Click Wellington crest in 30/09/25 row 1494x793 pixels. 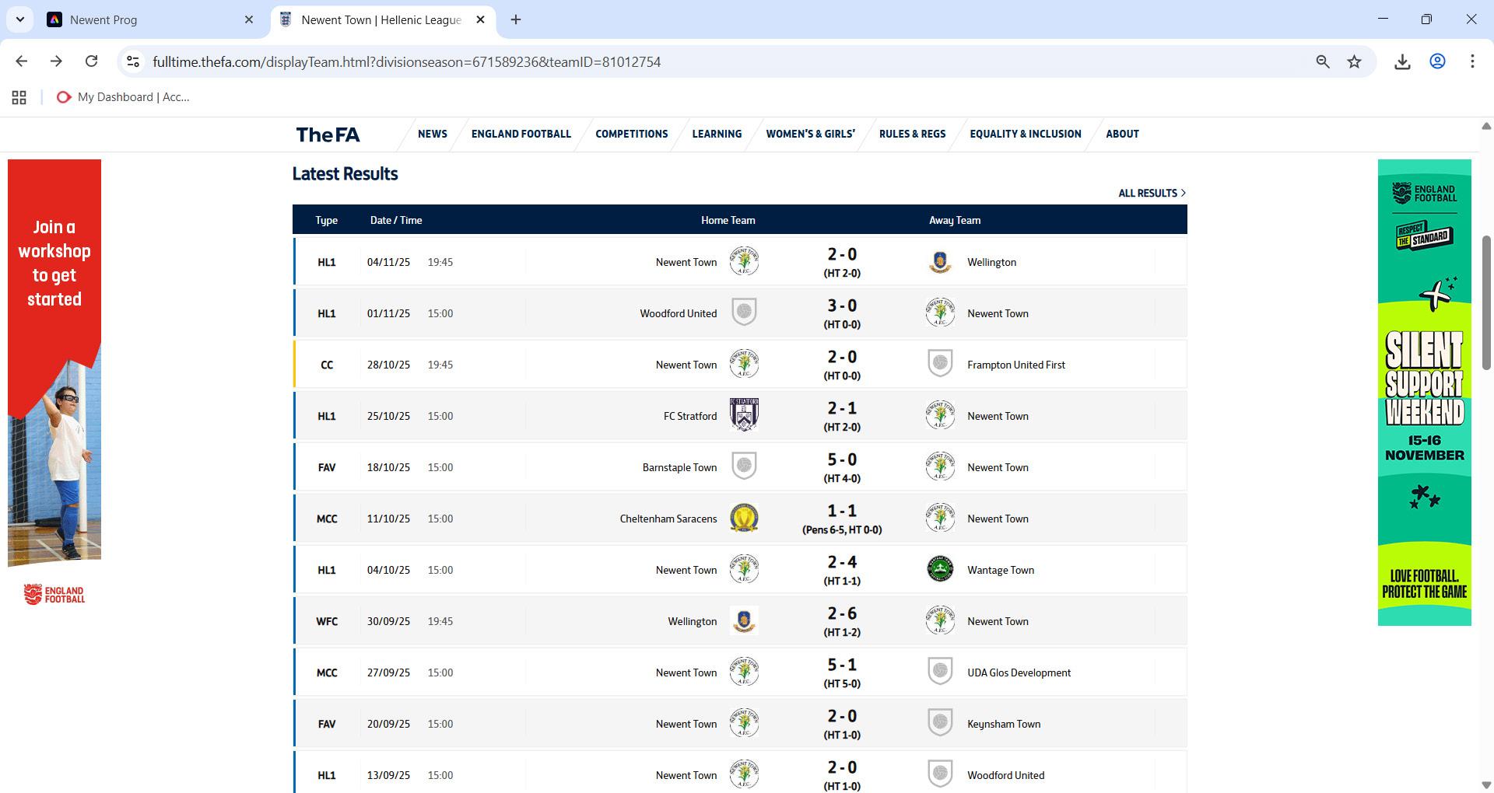(744, 620)
